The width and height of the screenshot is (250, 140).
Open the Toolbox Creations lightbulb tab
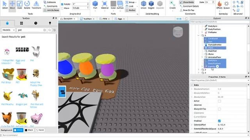tap(50, 23)
